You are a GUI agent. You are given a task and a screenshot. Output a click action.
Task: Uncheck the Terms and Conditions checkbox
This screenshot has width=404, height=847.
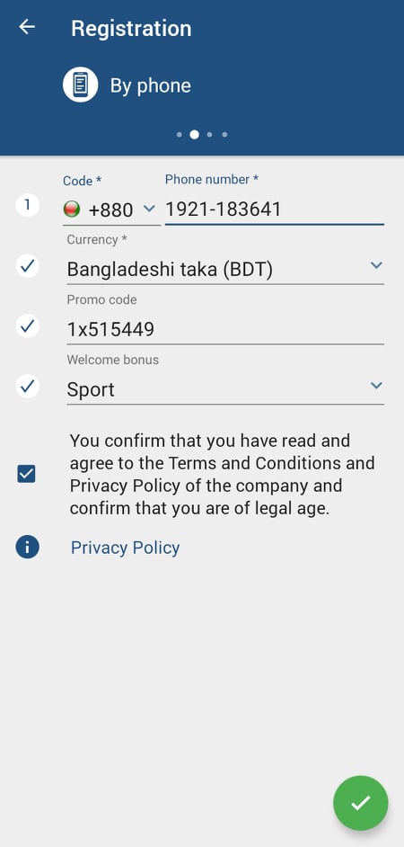[x=26, y=474]
